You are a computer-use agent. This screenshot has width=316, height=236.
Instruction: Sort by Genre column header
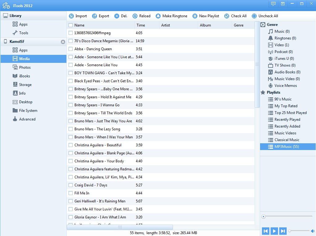[243, 25]
